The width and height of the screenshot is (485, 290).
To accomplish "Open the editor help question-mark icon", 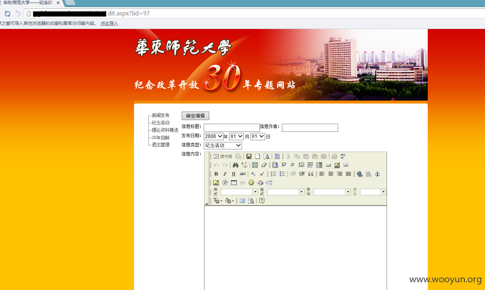I will pos(262,201).
